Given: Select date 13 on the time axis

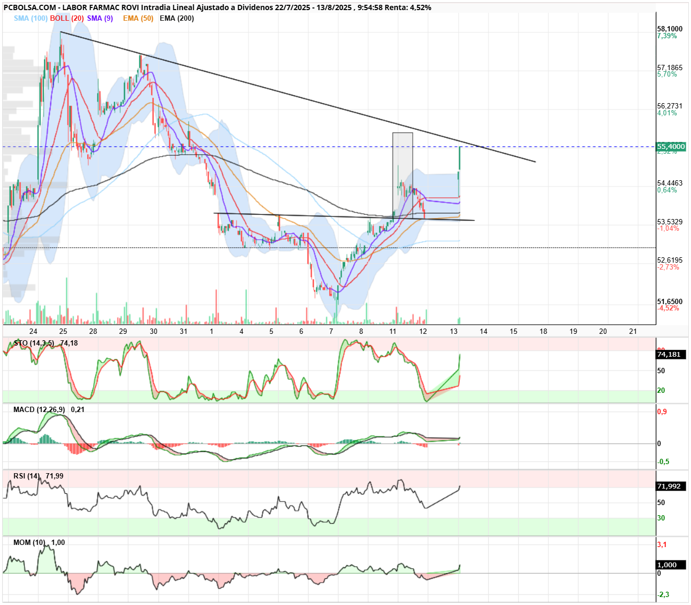Looking at the screenshot, I should [x=454, y=331].
